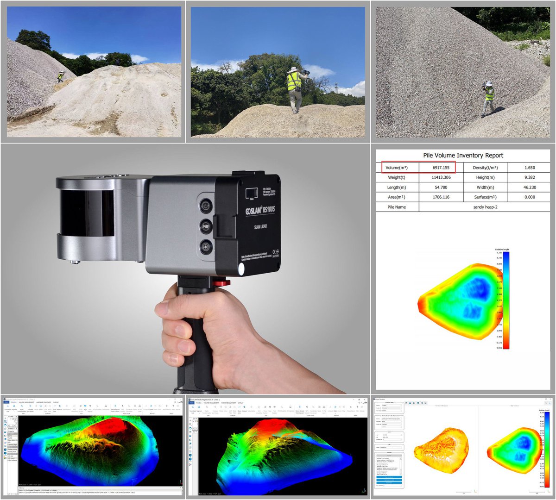Open HARDWARE EQUIPMENT tab in bottom-left GoSLAM window
556x500 pixels.
click(x=44, y=402)
